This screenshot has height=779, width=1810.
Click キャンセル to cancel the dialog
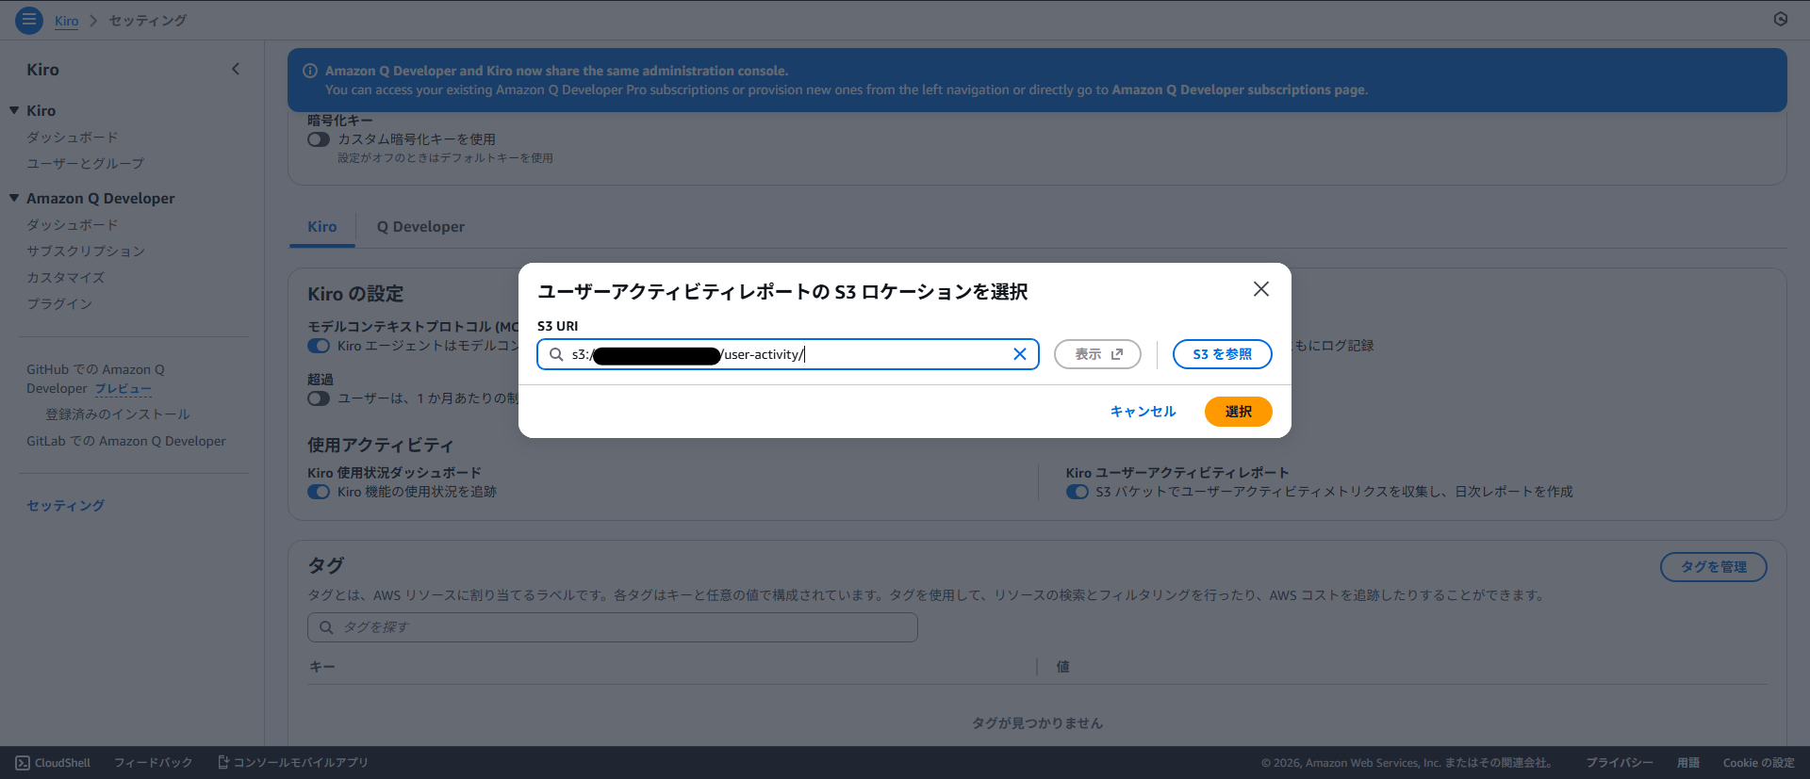pos(1143,412)
